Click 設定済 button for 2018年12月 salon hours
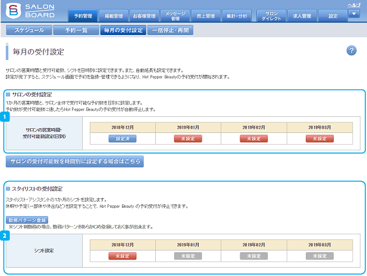 (122, 138)
